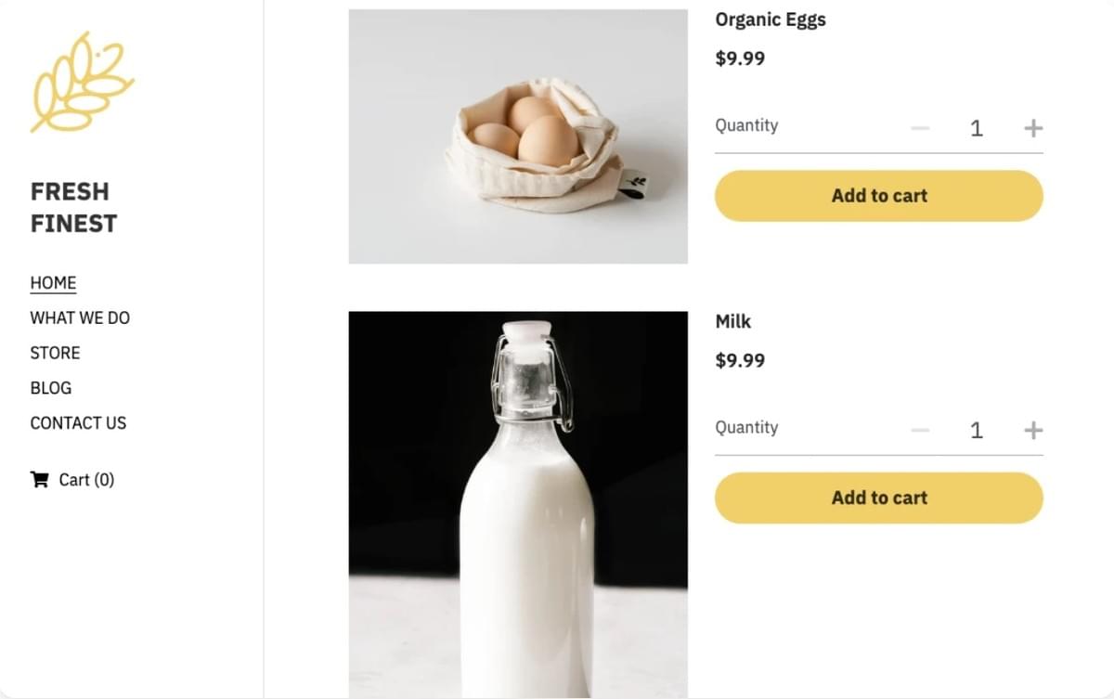This screenshot has height=699, width=1114.
Task: Click the FRESH FINEST site title
Action: 73,207
